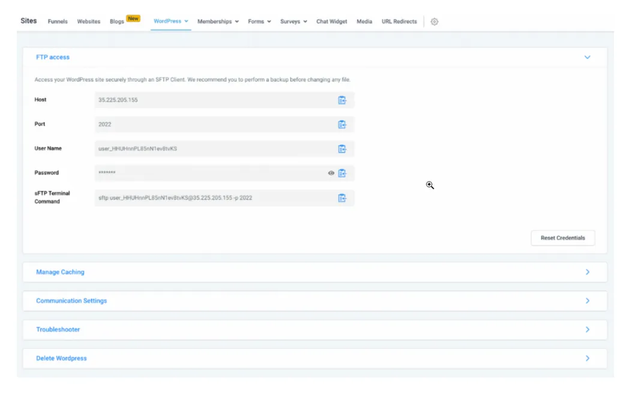Copy the User Name to clipboard
The width and height of the screenshot is (629, 408).
(x=342, y=149)
